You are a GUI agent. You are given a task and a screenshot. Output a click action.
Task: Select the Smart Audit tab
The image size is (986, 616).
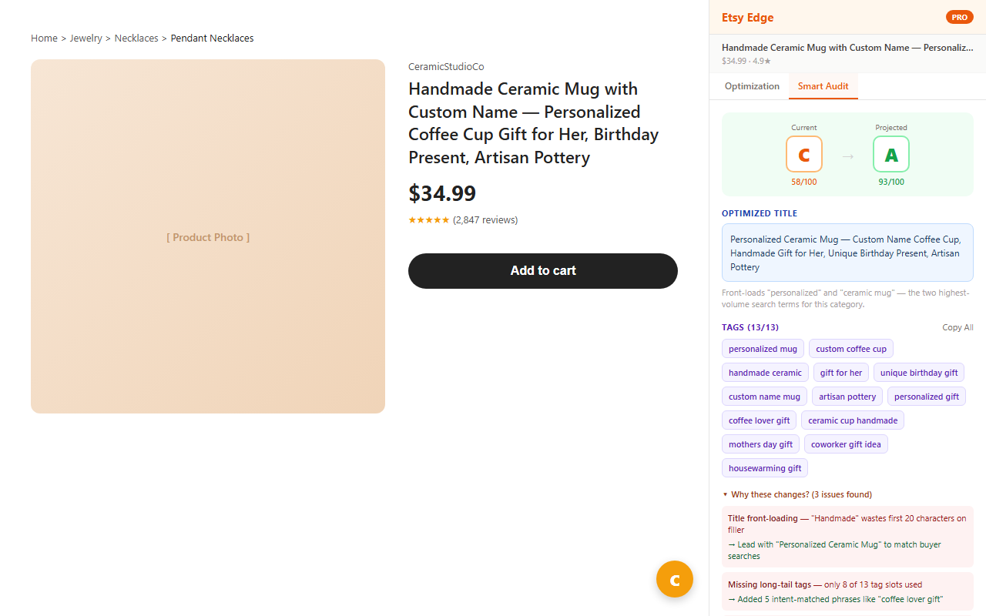pos(823,86)
